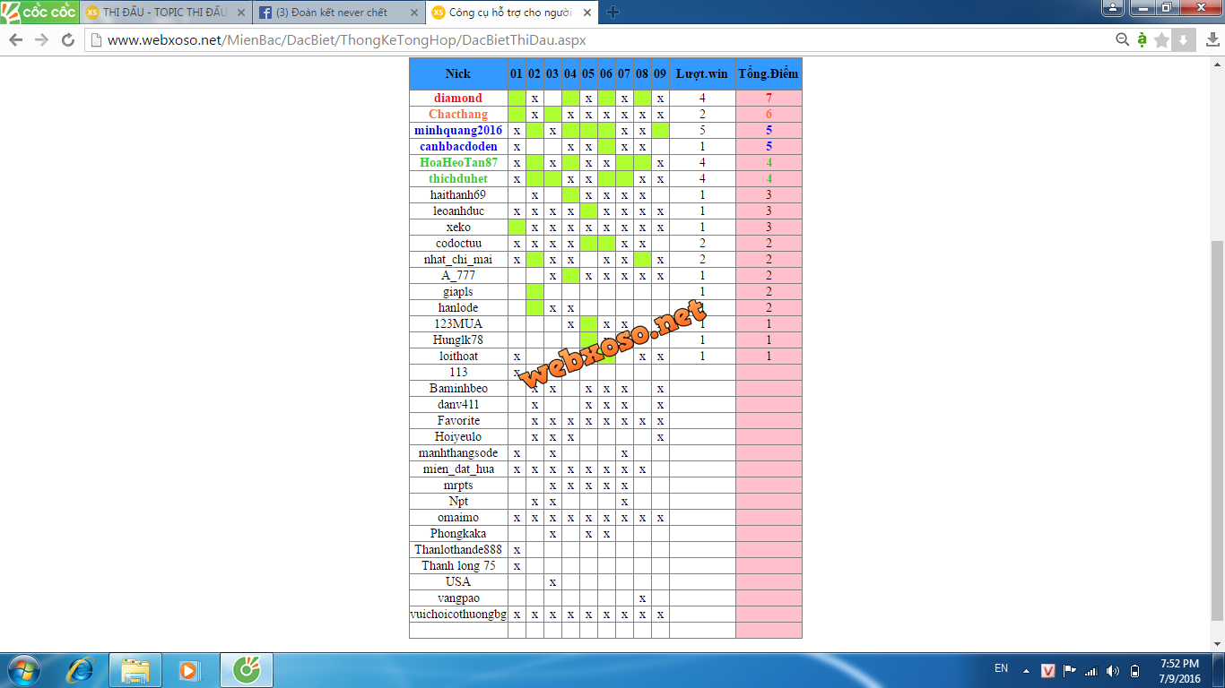Click the total score 7 in diamond's row
The width and height of the screenshot is (1225, 688).
click(x=769, y=99)
